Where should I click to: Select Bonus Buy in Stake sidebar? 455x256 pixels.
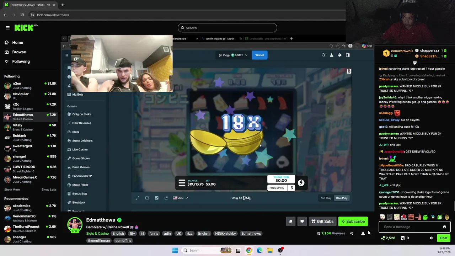click(x=77, y=194)
